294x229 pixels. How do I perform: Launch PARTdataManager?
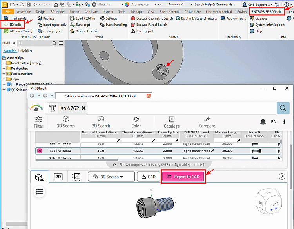[20, 31]
